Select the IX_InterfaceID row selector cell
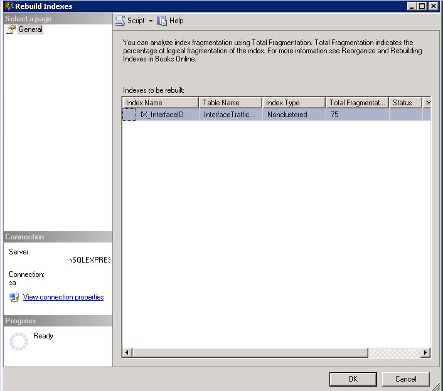The image size is (443, 391). [129, 115]
